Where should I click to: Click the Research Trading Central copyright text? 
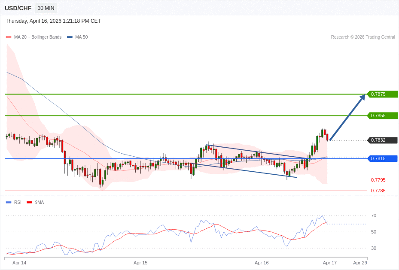363,37
